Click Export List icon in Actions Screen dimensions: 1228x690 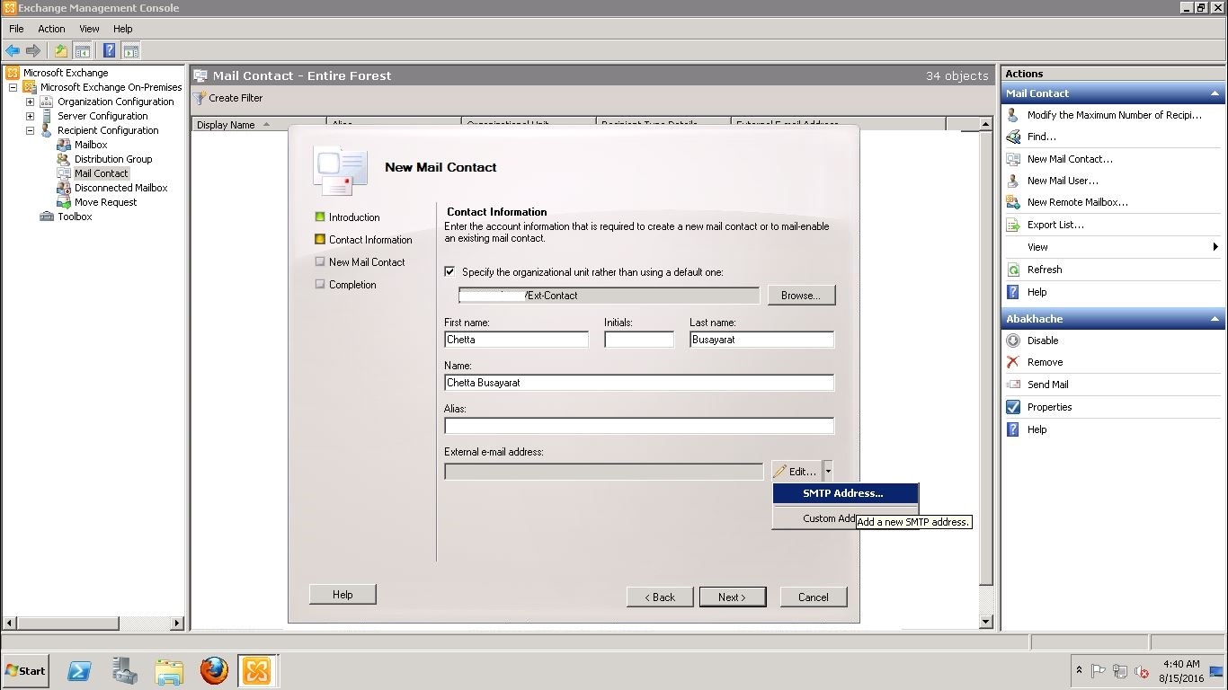tap(1013, 225)
